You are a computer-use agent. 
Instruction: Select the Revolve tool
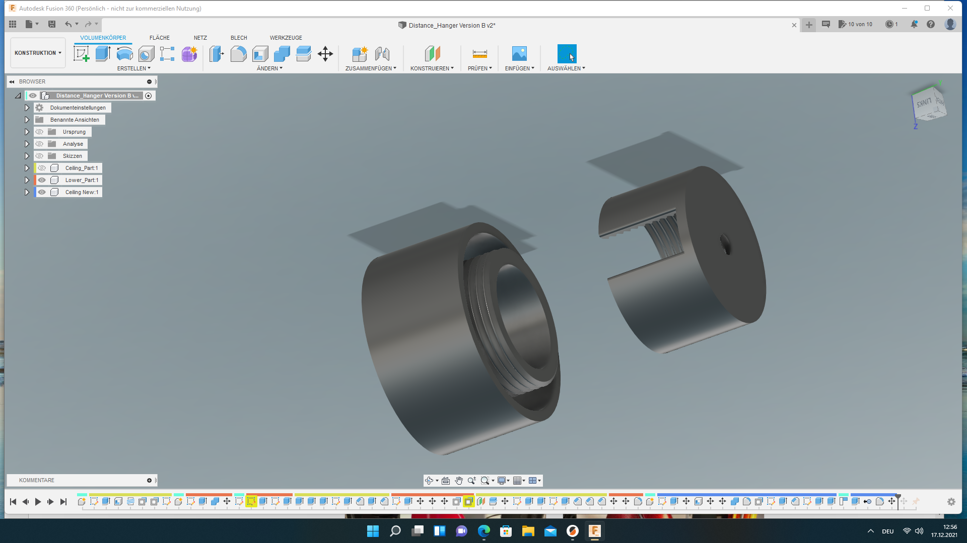tap(124, 54)
